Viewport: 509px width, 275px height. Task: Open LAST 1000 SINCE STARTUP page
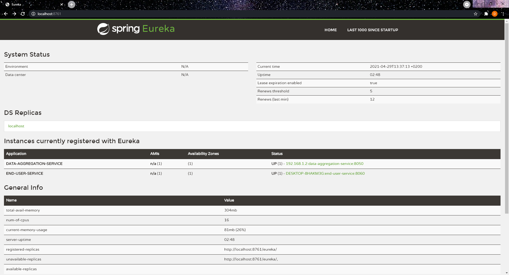[x=372, y=30]
